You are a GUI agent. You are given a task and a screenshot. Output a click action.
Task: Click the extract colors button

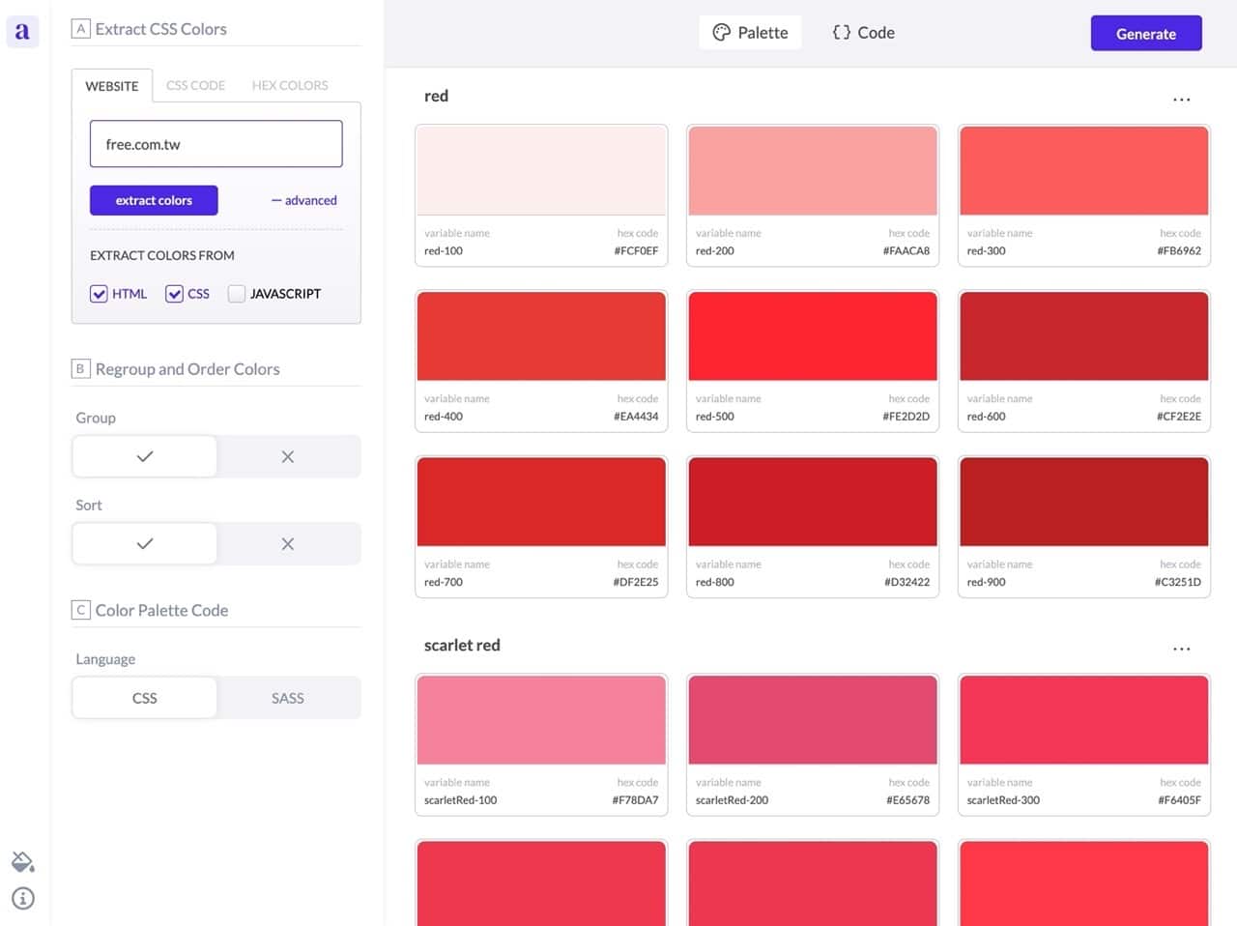coord(154,200)
